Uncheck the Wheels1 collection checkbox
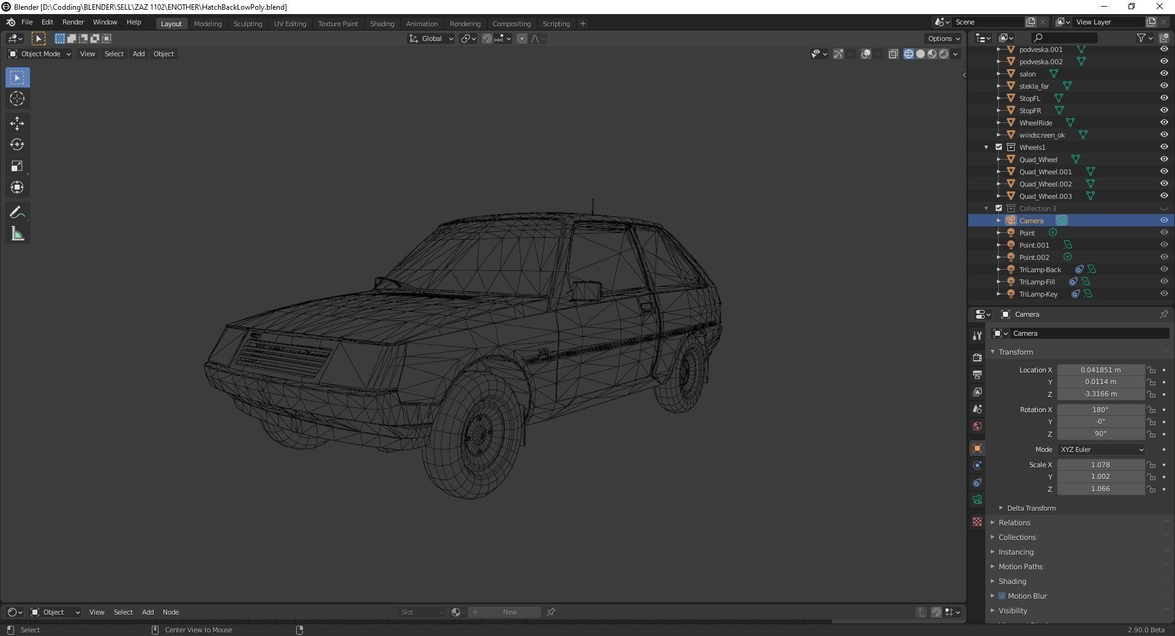 [998, 147]
